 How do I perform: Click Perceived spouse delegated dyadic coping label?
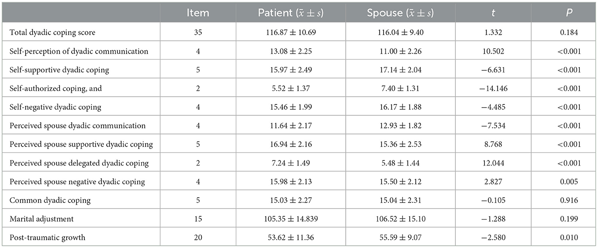[x=79, y=163]
